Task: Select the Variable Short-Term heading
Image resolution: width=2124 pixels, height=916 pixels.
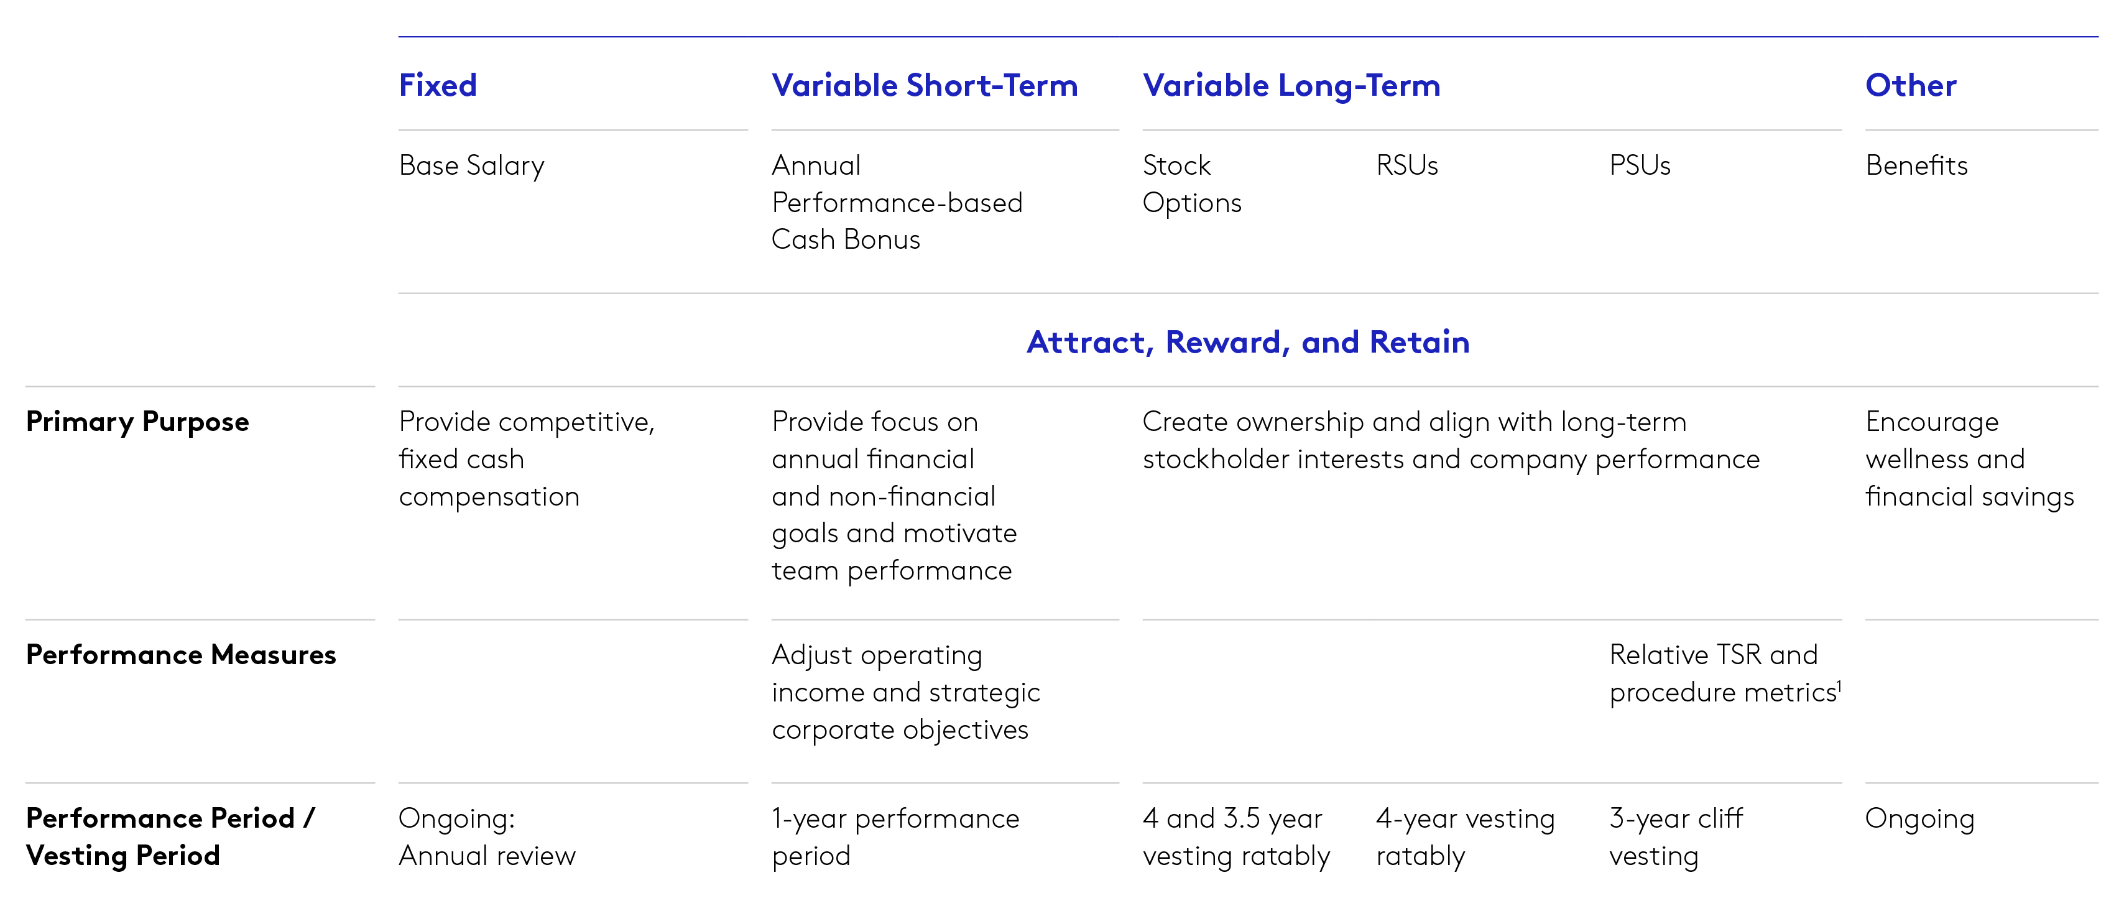Action: (925, 86)
